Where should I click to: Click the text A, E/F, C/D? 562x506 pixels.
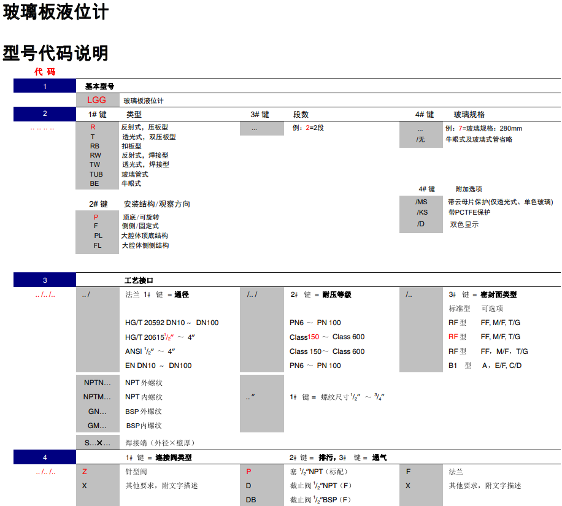(x=502, y=366)
